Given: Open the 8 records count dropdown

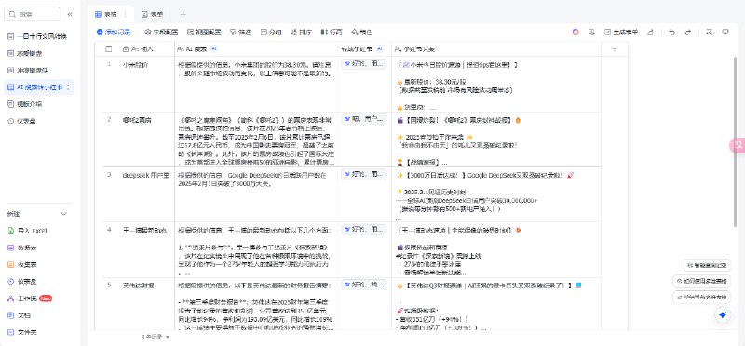Looking at the screenshot, I should tap(156, 337).
